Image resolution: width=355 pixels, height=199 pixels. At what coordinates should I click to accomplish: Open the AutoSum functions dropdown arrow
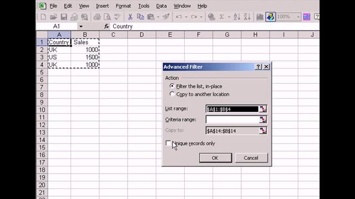click(229, 17)
